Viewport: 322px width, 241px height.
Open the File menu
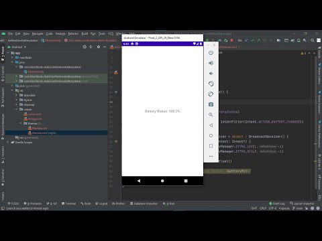pyautogui.click(x=10, y=33)
